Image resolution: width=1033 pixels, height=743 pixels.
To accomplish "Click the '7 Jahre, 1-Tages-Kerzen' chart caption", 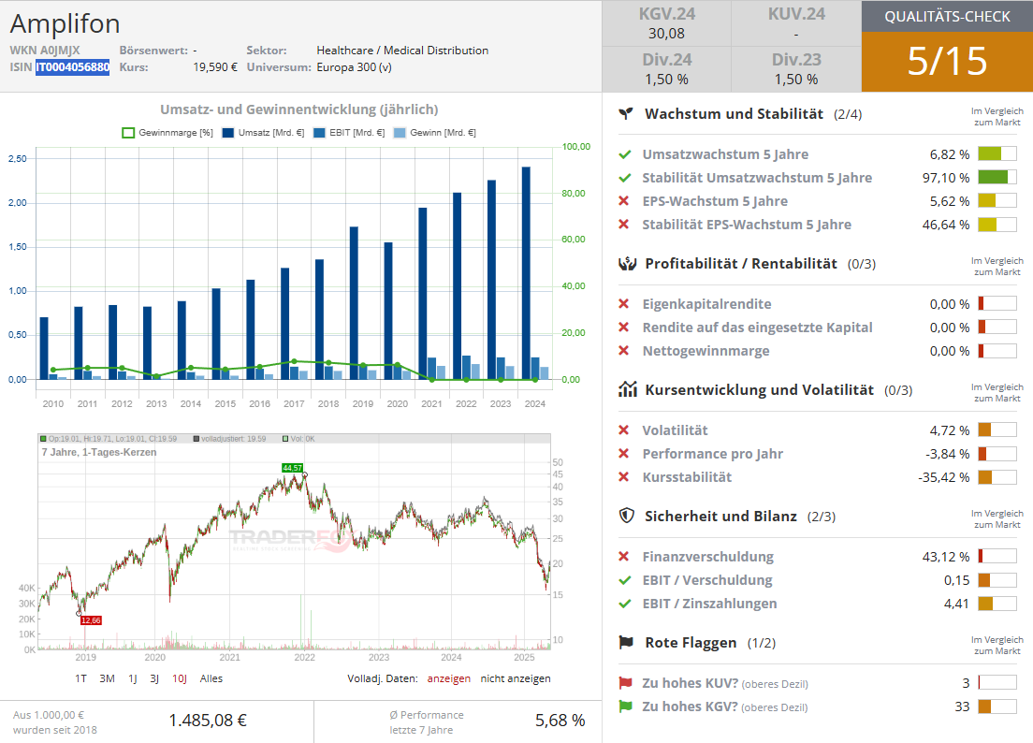I will tap(99, 453).
